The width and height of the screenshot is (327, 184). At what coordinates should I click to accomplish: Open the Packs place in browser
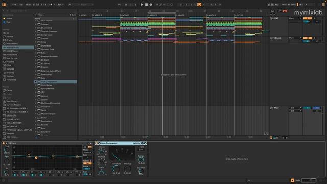pyautogui.click(x=9, y=90)
